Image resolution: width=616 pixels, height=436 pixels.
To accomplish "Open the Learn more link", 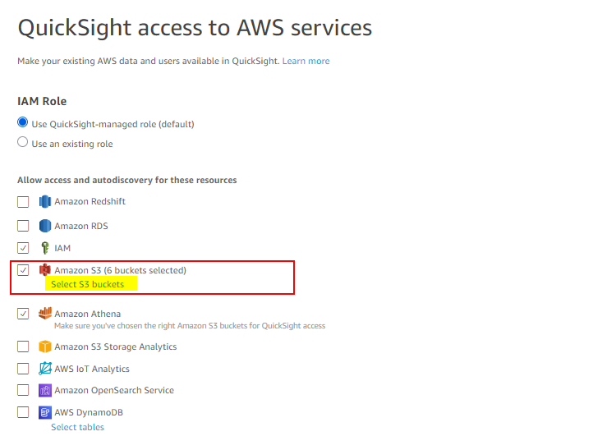I will tap(306, 61).
